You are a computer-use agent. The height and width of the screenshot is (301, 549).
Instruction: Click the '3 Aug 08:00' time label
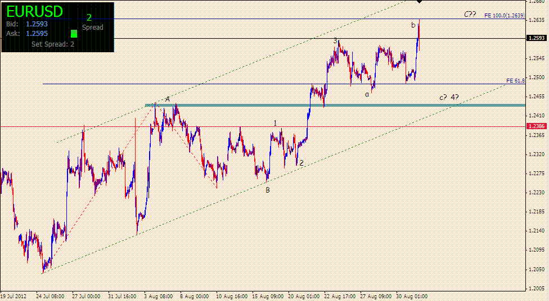coord(158,297)
